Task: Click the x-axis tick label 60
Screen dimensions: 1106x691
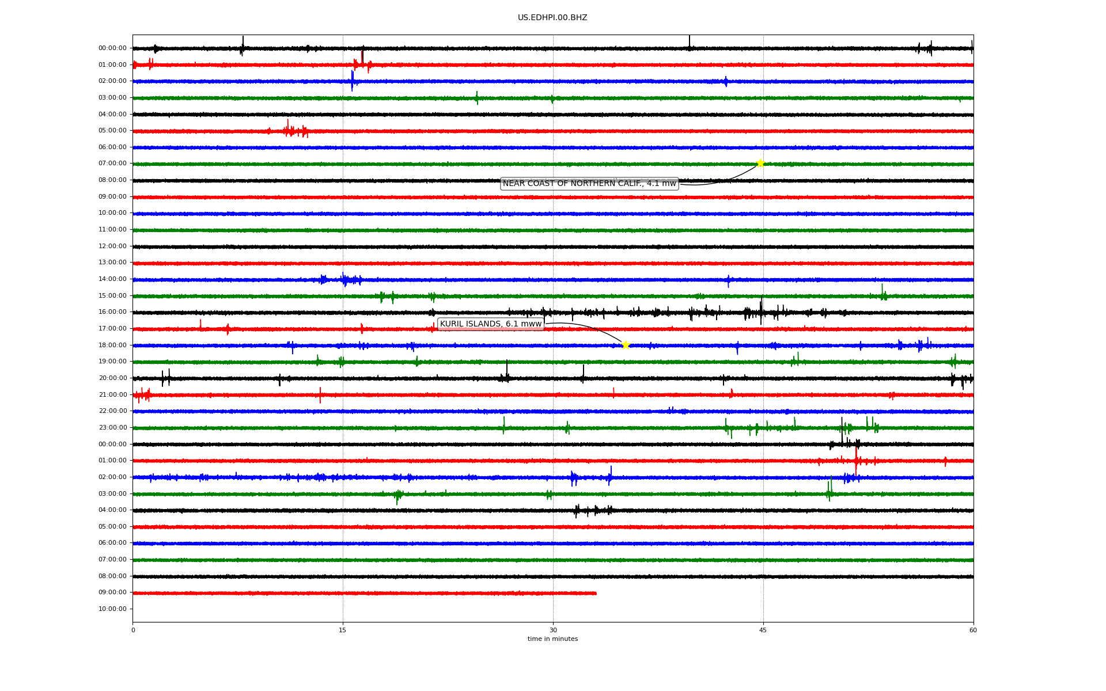Action: click(x=974, y=631)
